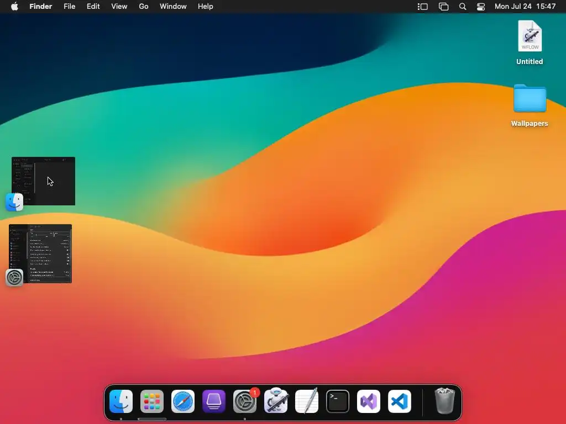Click the Settings gear badge on thumbnail
Screen dimensions: 566x424
click(14, 278)
